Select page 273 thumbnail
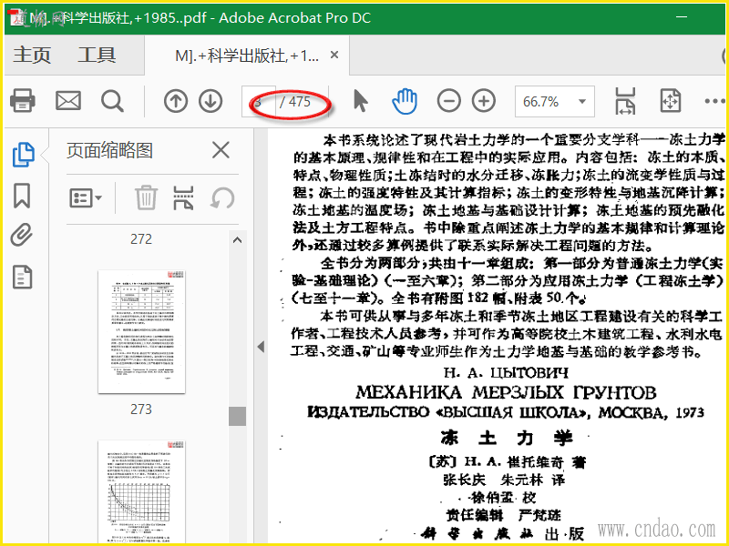Screen dimensions: 729x546 [x=141, y=331]
